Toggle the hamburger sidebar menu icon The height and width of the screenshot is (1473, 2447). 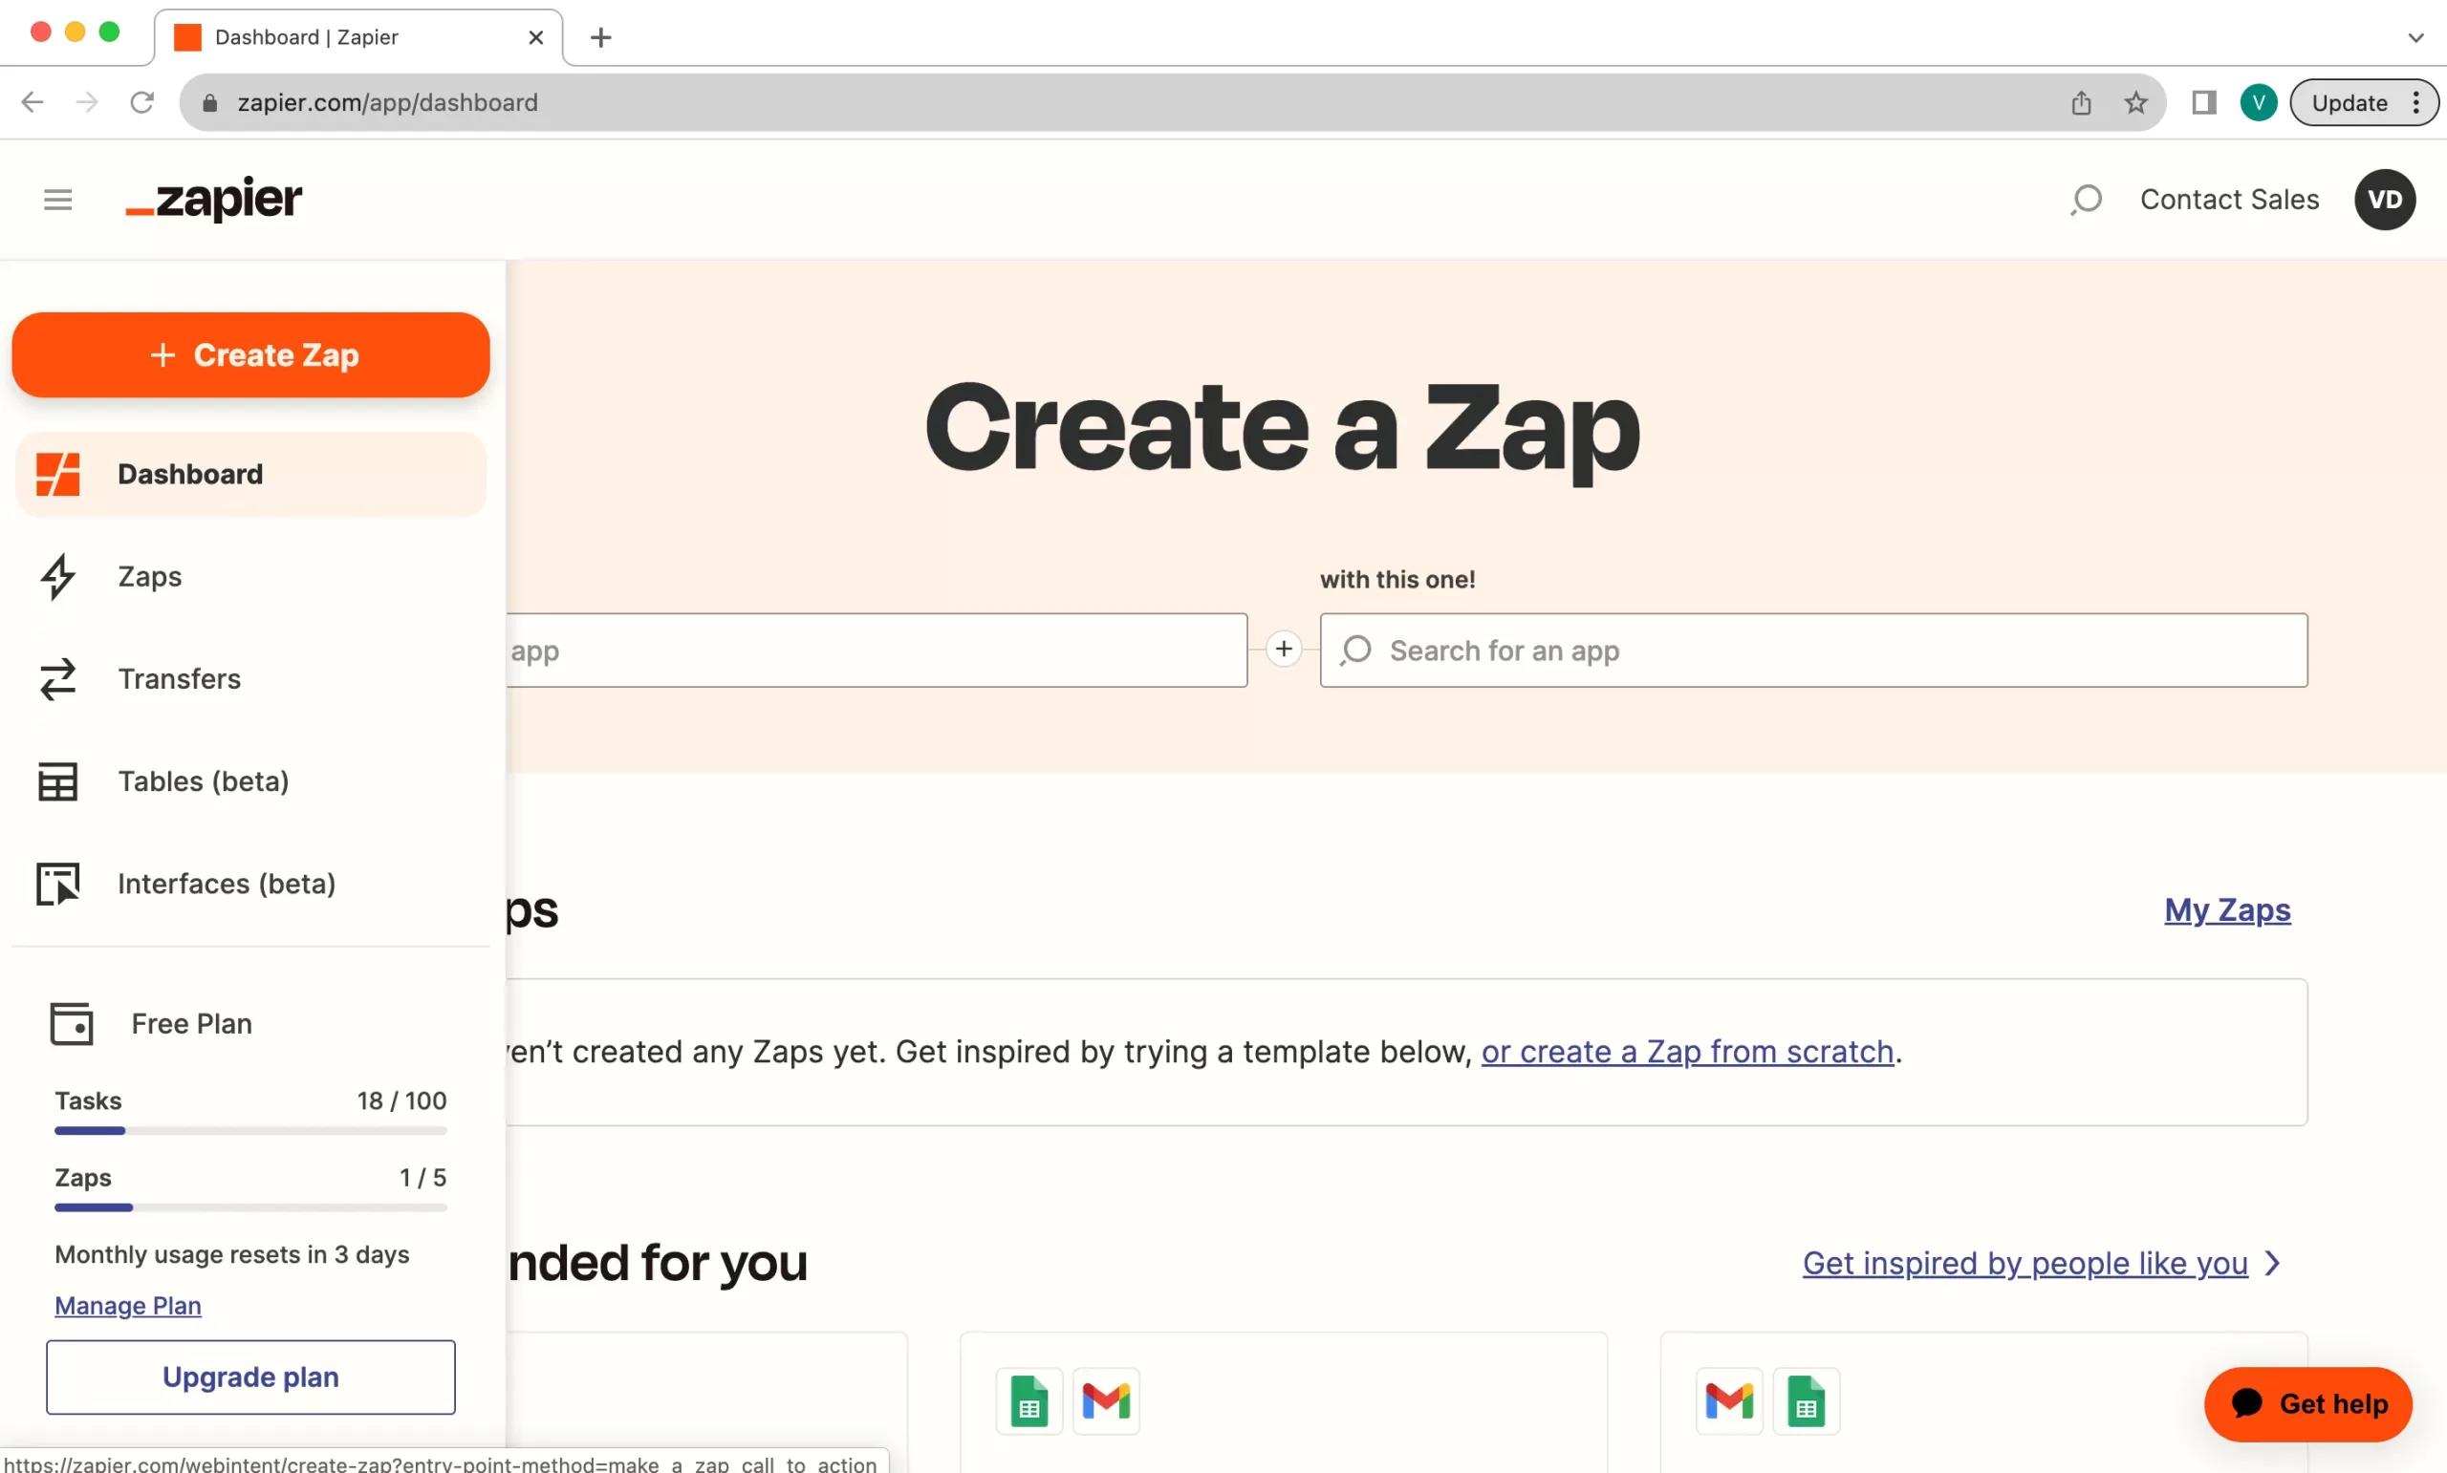pos(57,200)
